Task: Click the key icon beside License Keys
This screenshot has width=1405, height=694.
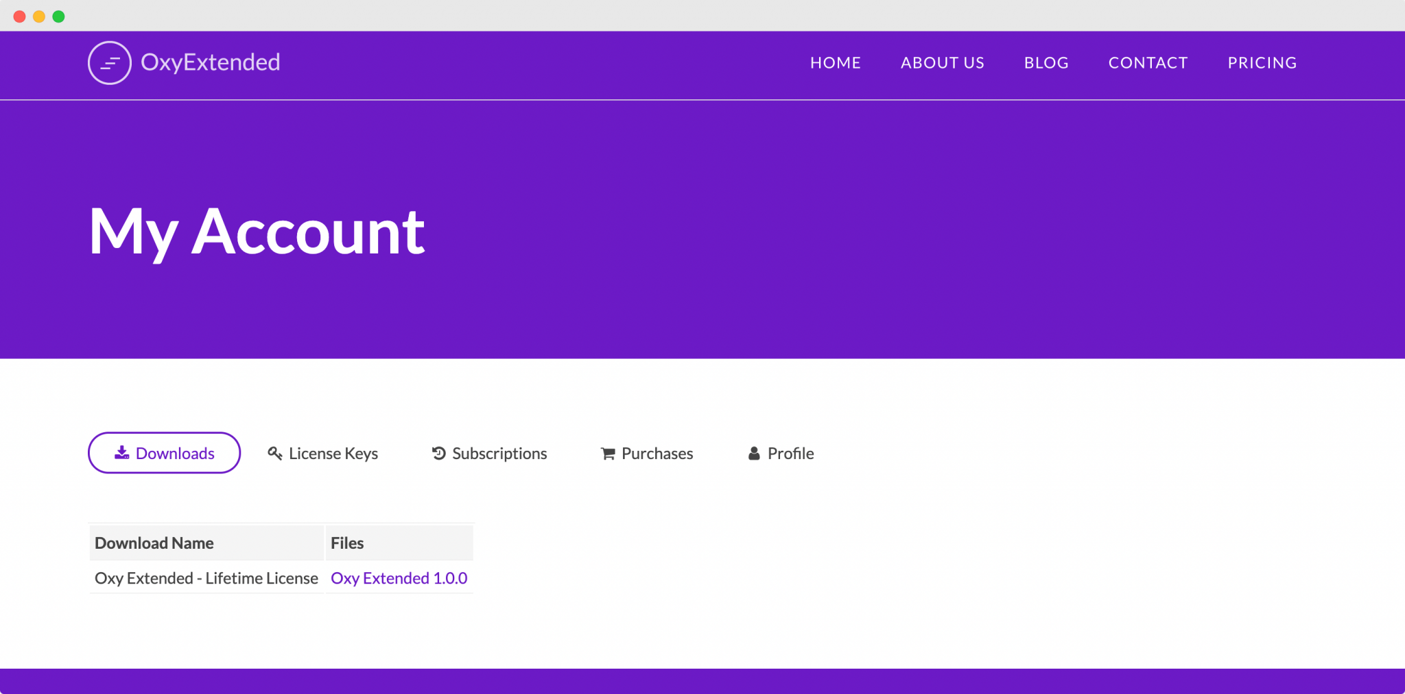Action: point(274,453)
